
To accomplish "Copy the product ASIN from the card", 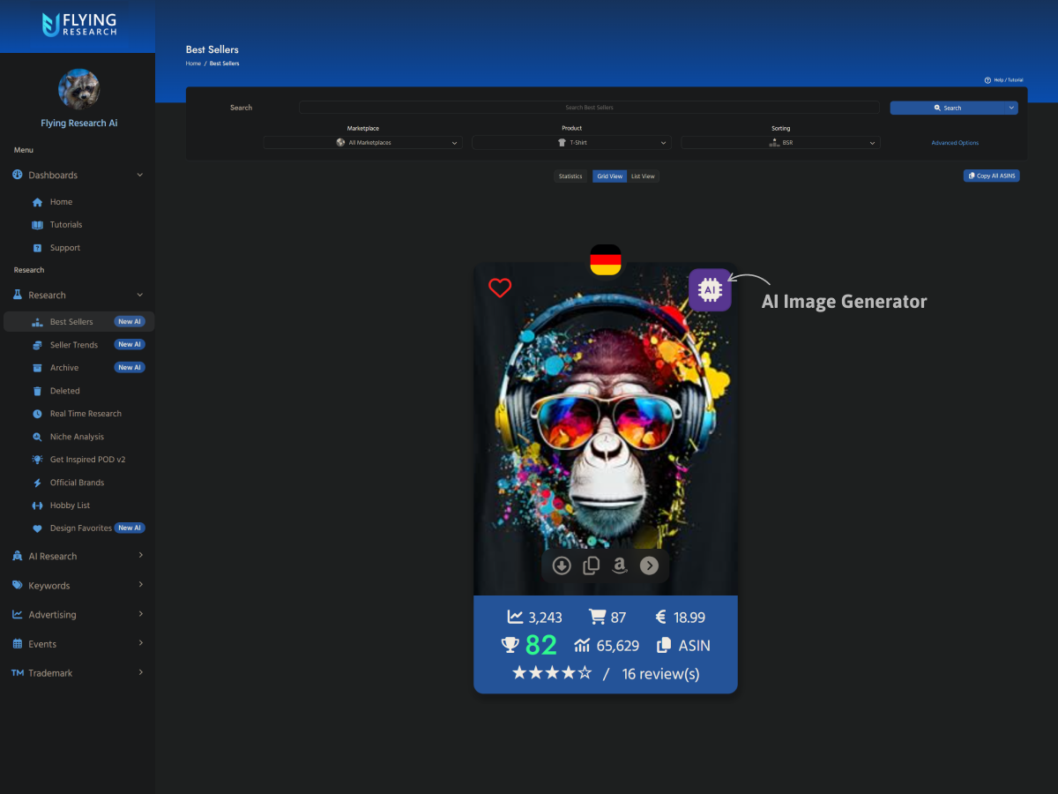I will click(683, 646).
